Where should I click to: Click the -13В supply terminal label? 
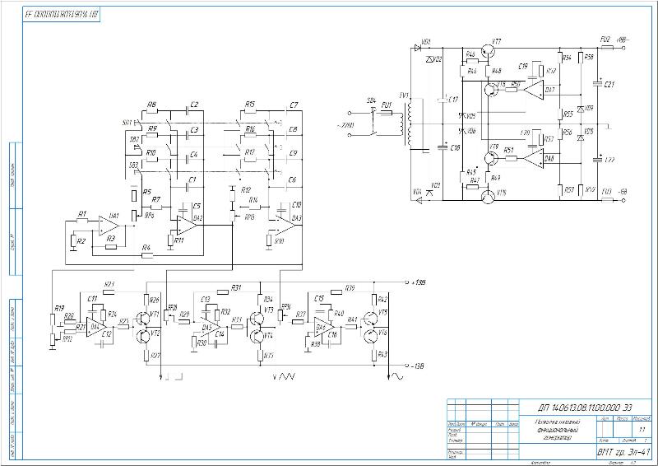click(x=417, y=366)
